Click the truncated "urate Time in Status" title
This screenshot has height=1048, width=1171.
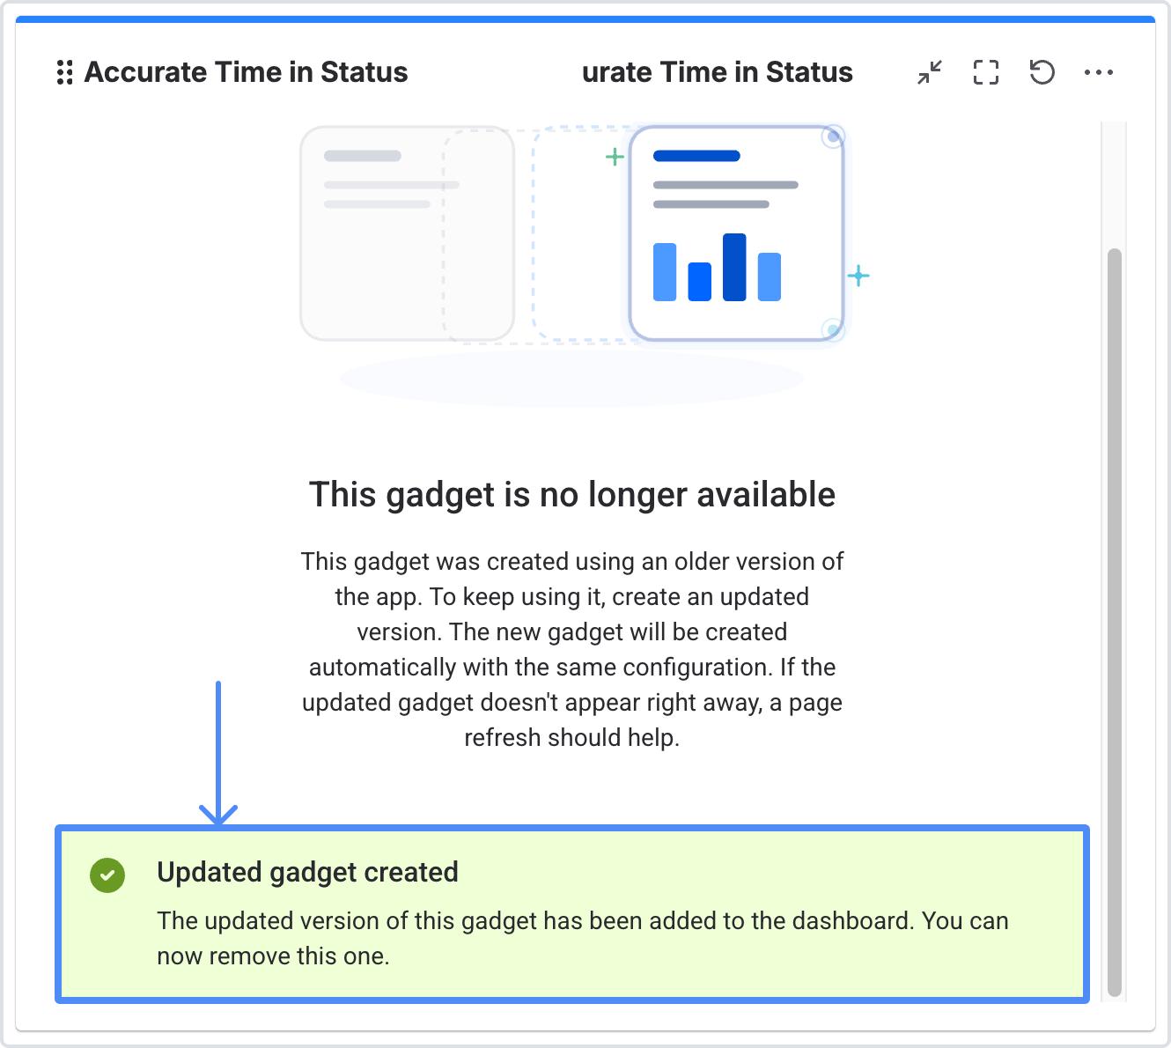coord(717,72)
